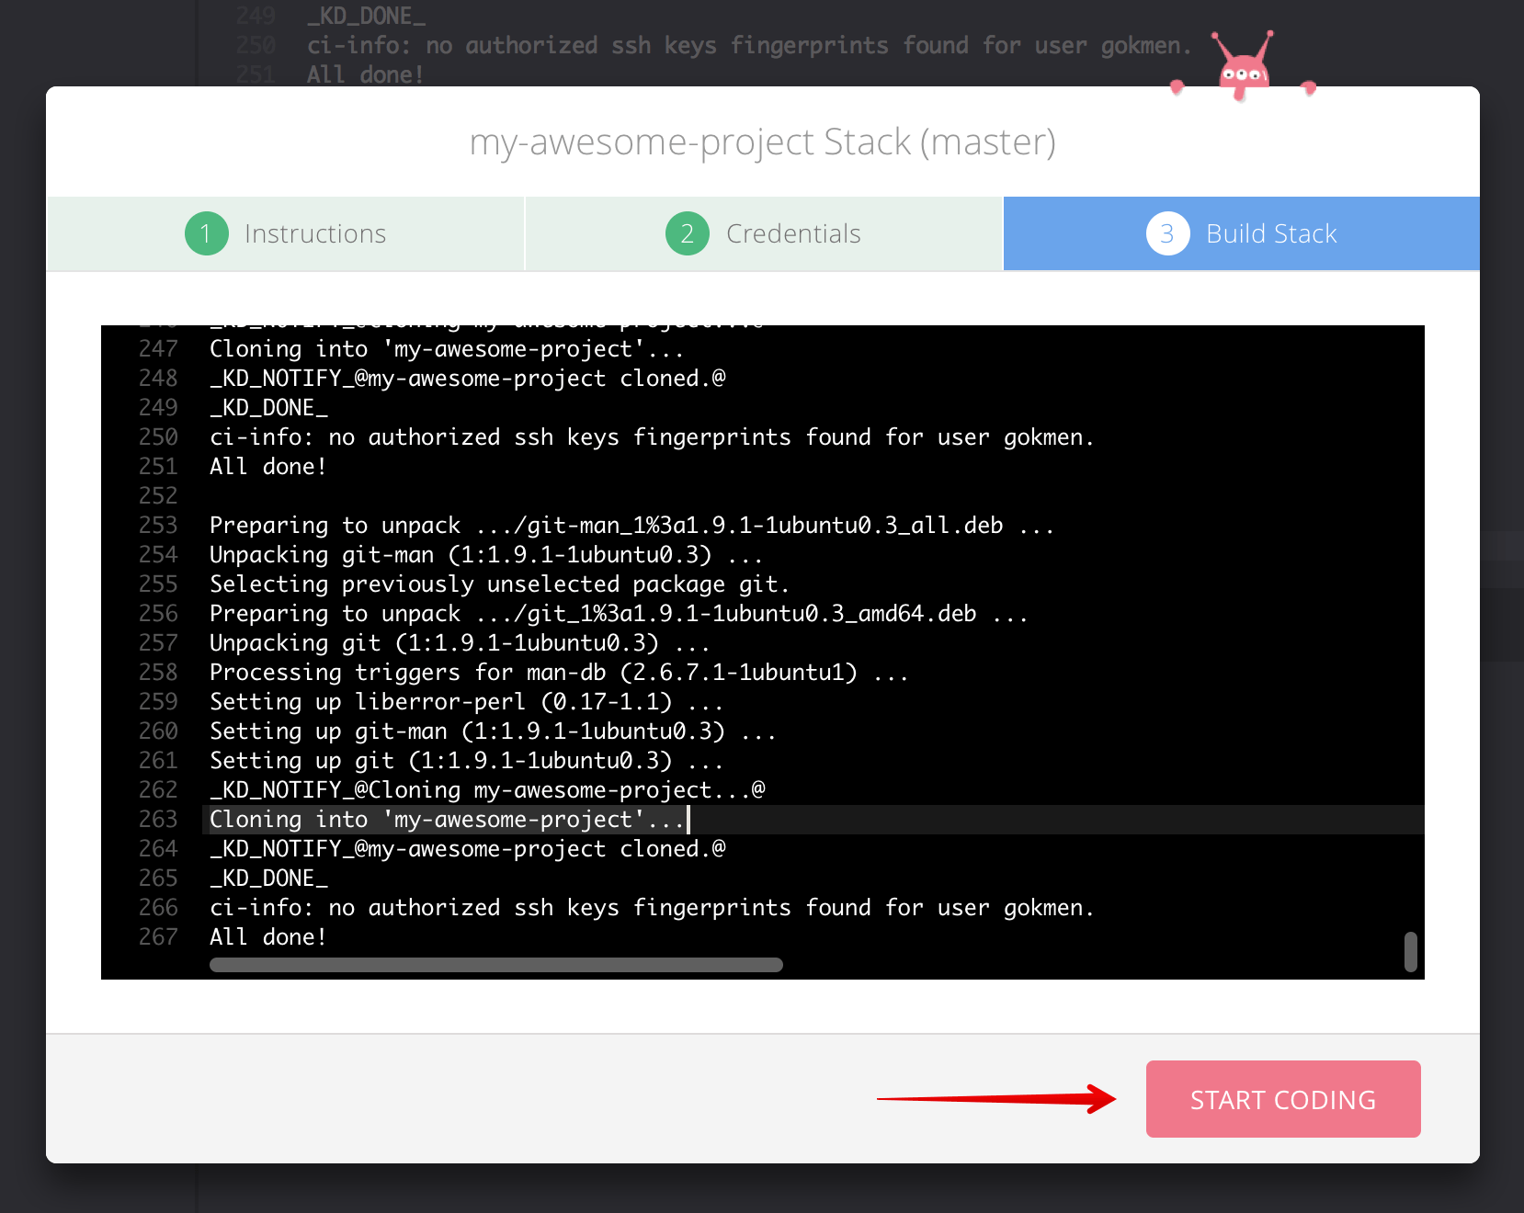The image size is (1524, 1213).
Task: Click the text cursor after 'my-awesome-project'...
Action: coord(686,819)
